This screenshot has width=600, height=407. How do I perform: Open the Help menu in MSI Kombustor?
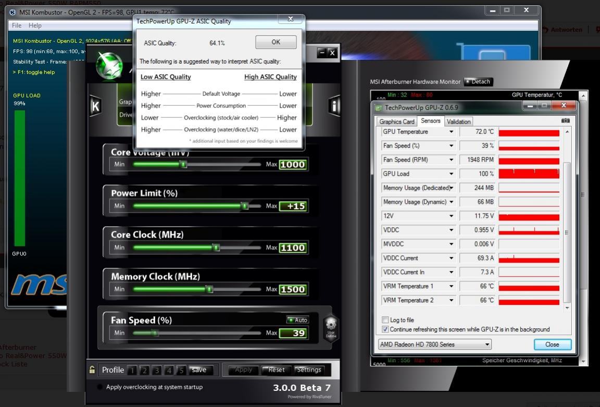coord(35,25)
